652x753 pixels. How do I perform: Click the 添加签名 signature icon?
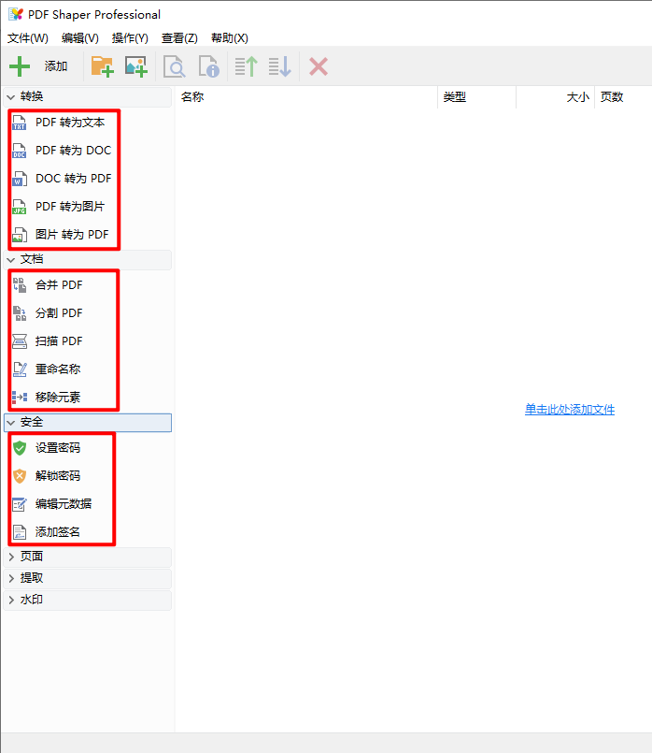pyautogui.click(x=20, y=532)
